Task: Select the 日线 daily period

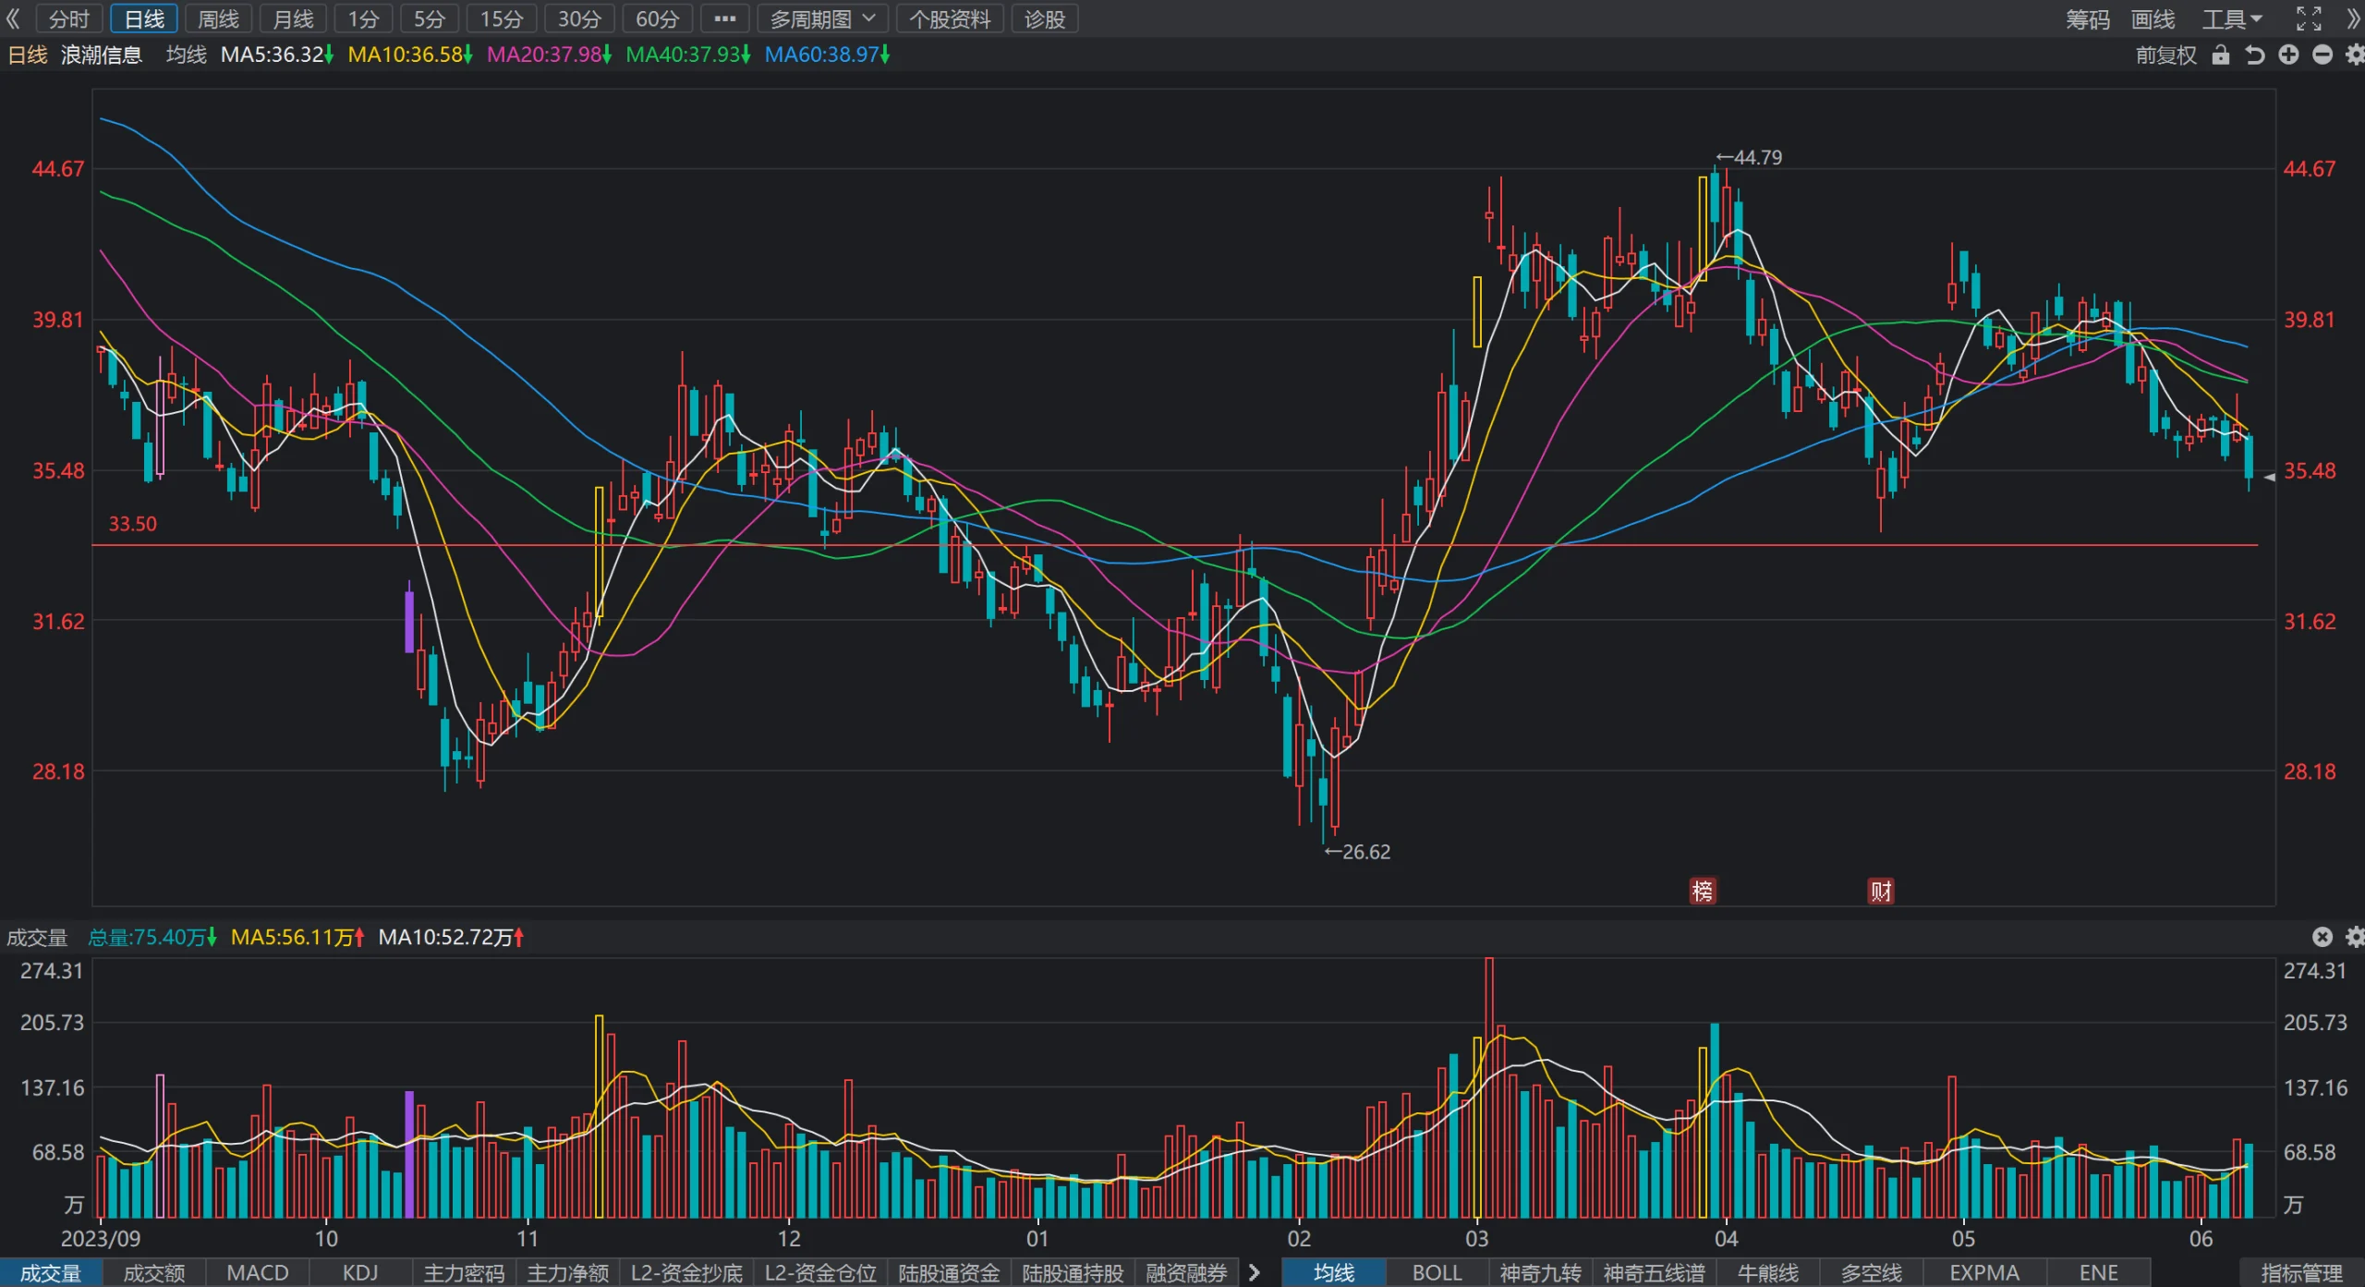Action: tap(144, 18)
